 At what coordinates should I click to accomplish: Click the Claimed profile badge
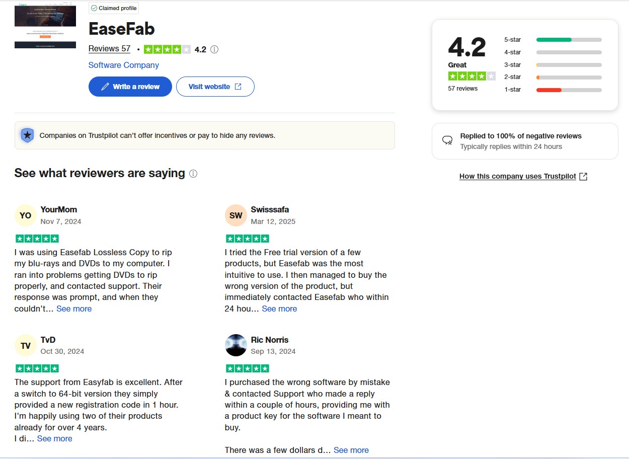113,8
